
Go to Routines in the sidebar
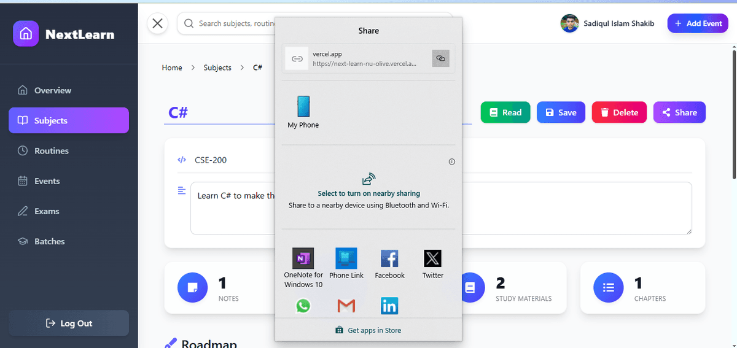click(69, 150)
